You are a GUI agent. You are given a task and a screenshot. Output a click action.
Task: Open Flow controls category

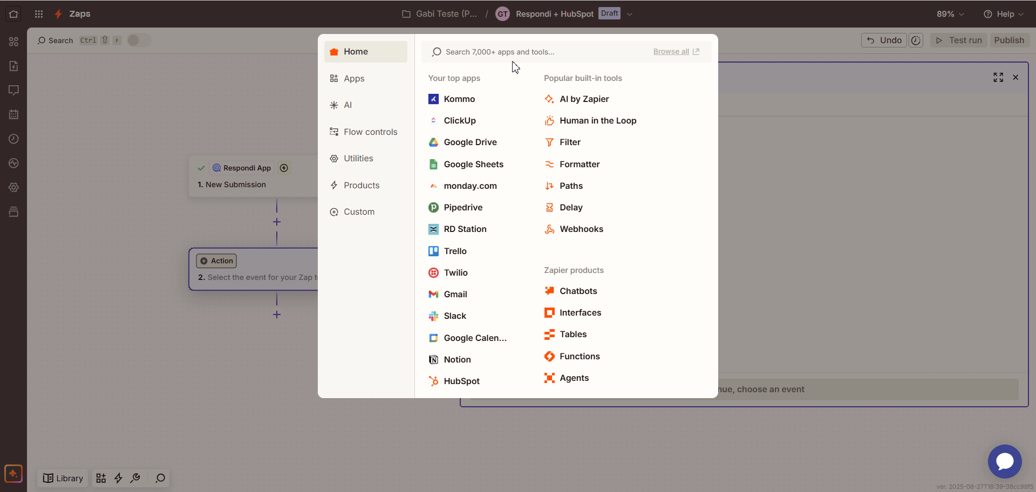pos(365,132)
